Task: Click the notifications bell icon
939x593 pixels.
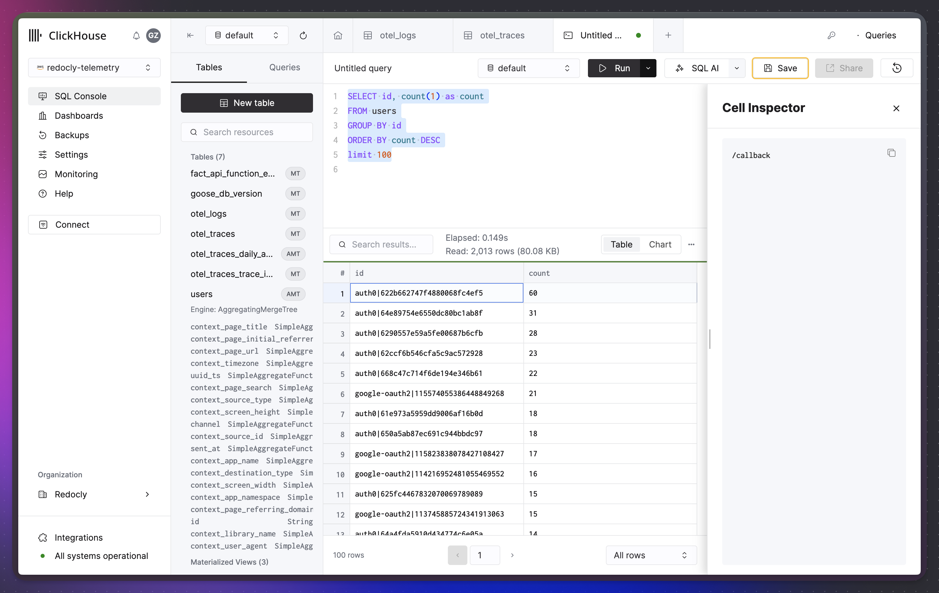Action: click(136, 36)
